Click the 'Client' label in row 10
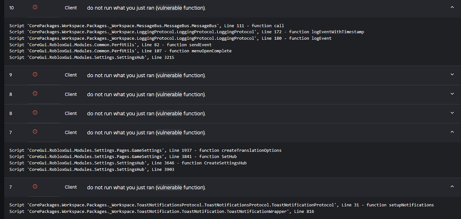 coord(71,8)
